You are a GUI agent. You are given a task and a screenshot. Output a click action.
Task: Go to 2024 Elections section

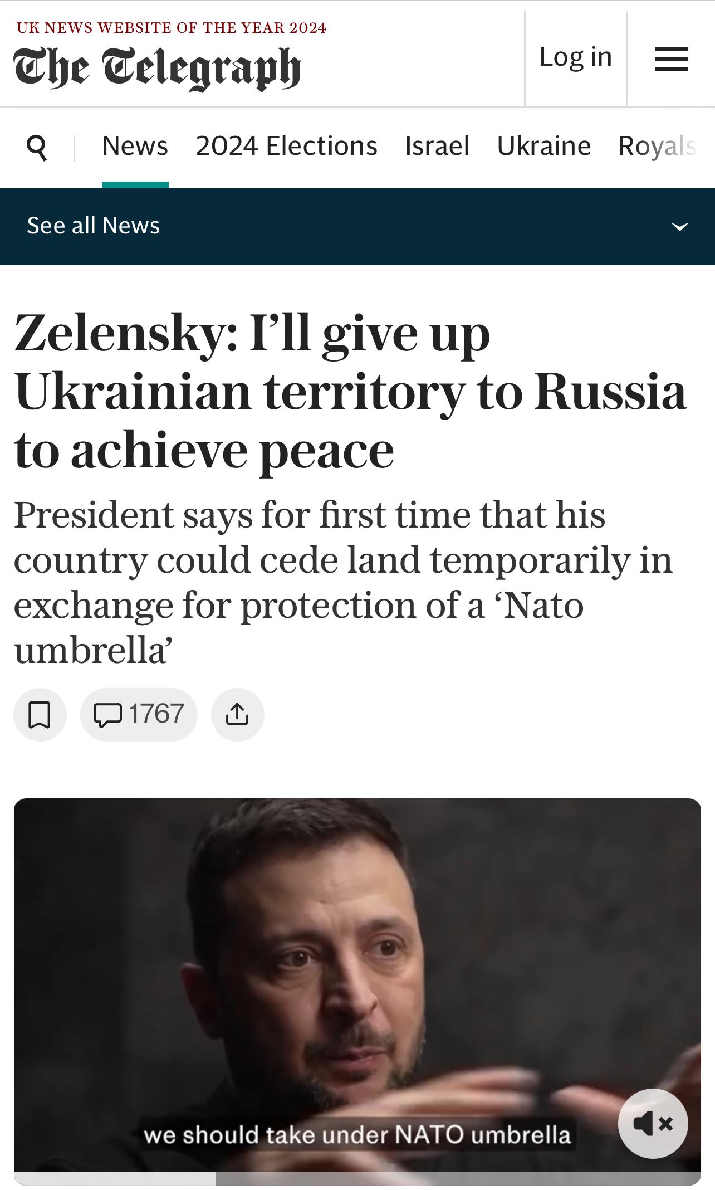click(x=286, y=146)
